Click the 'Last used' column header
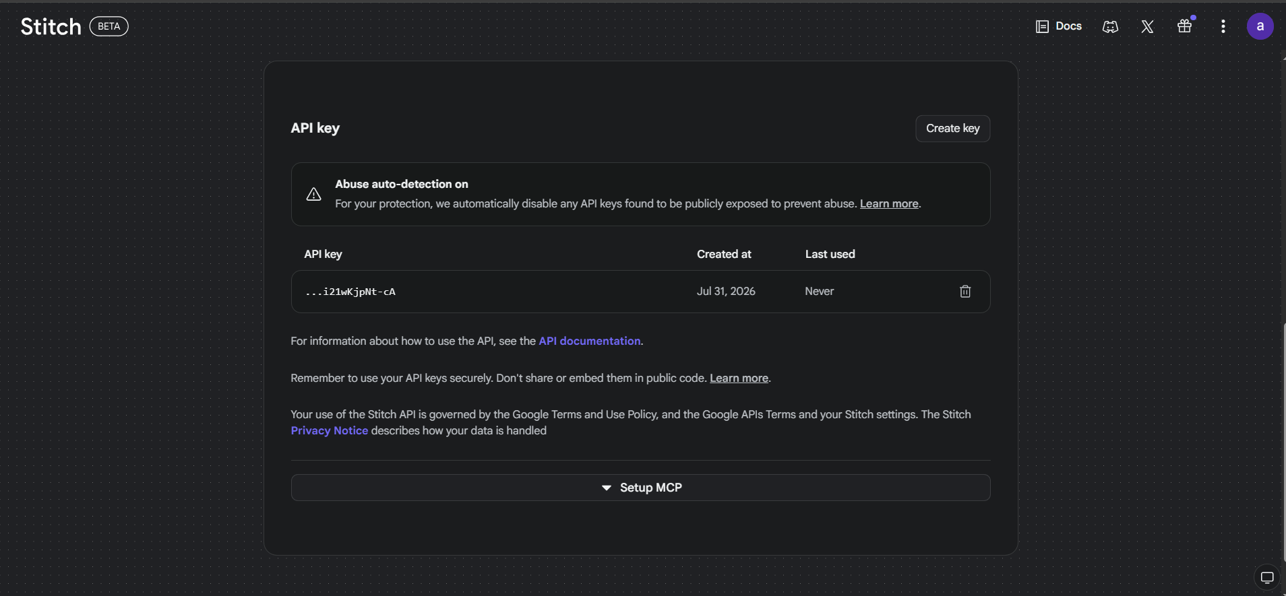1286x596 pixels. pos(830,254)
